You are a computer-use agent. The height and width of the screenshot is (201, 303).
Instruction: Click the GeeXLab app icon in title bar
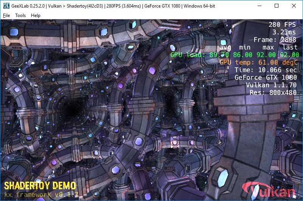click(x=6, y=6)
